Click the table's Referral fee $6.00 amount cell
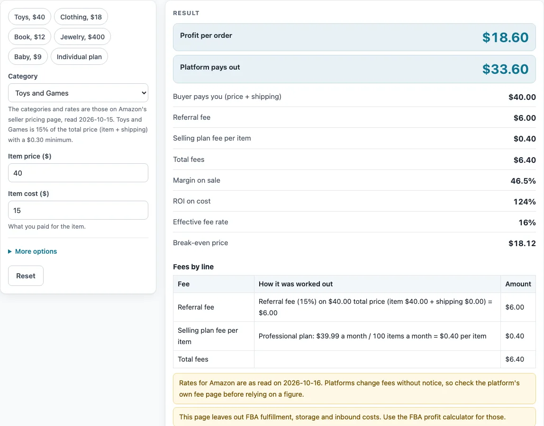This screenshot has width=544, height=426. pos(518,307)
